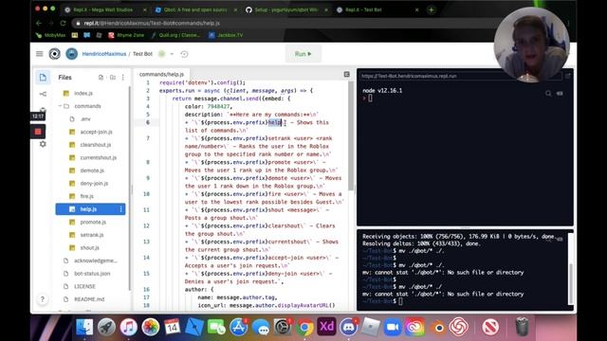Open Zoom from the Dock
Viewport: 607px width, 341px height.
pos(393,327)
